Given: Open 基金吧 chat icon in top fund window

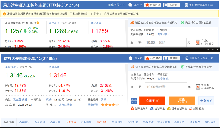Looking at the screenshot, I should 130,5.
